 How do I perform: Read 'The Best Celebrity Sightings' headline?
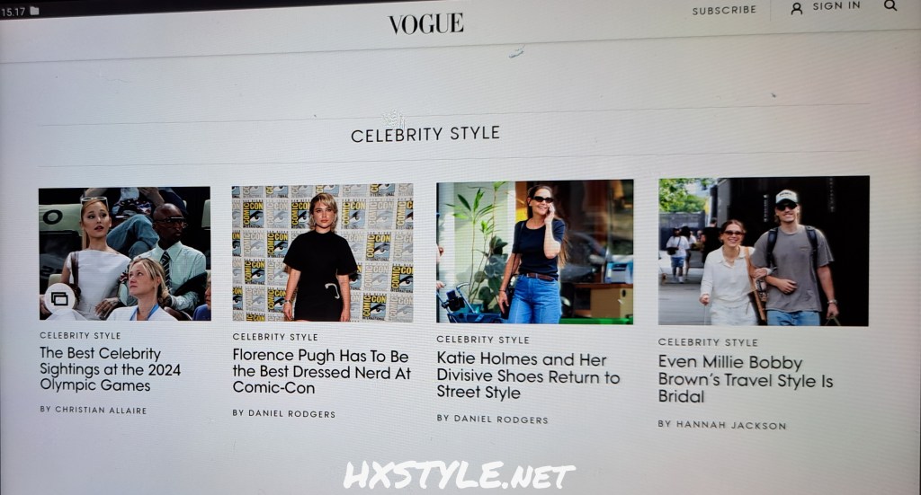click(110, 369)
